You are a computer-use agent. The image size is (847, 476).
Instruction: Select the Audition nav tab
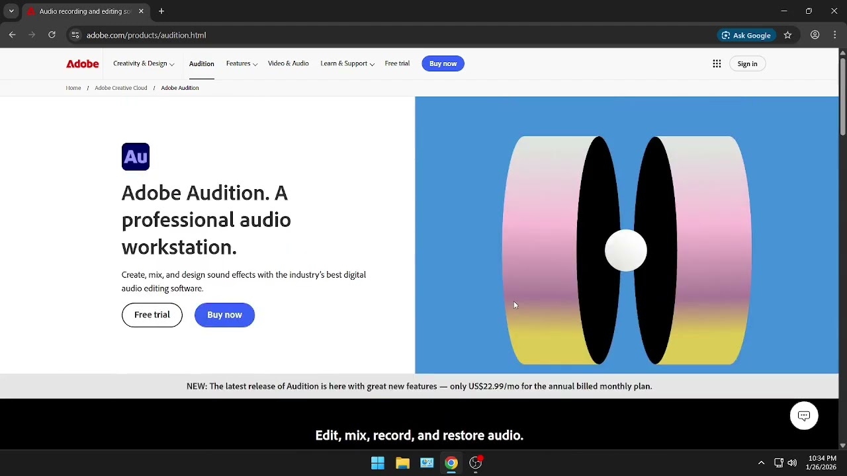[201, 63]
